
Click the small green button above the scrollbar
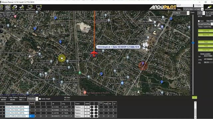pyautogui.click(x=194, y=98)
